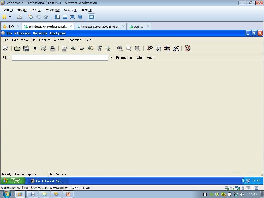Jump to last packet icon
Image resolution: width=264 pixels, height=198 pixels.
coord(108,48)
